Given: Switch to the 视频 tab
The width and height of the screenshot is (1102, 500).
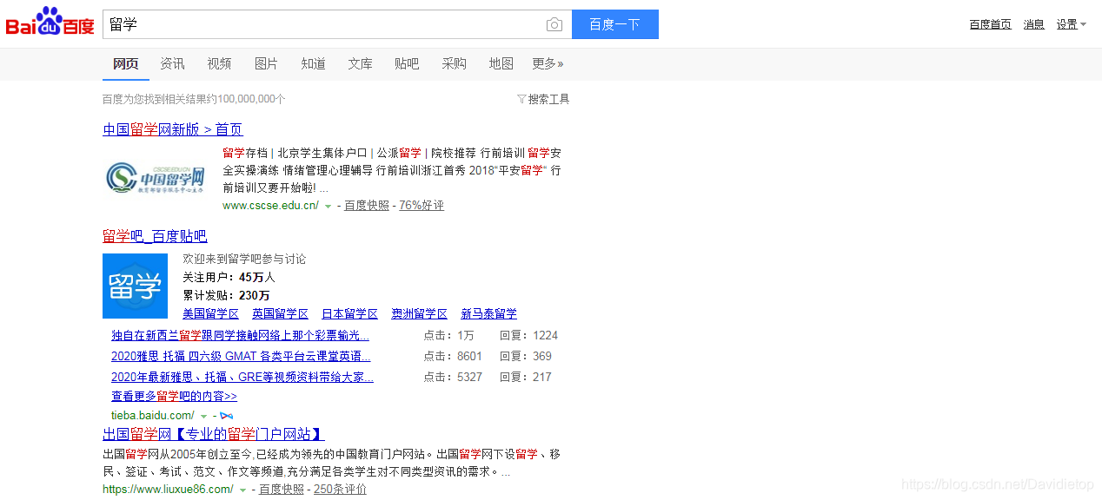Looking at the screenshot, I should [x=219, y=63].
